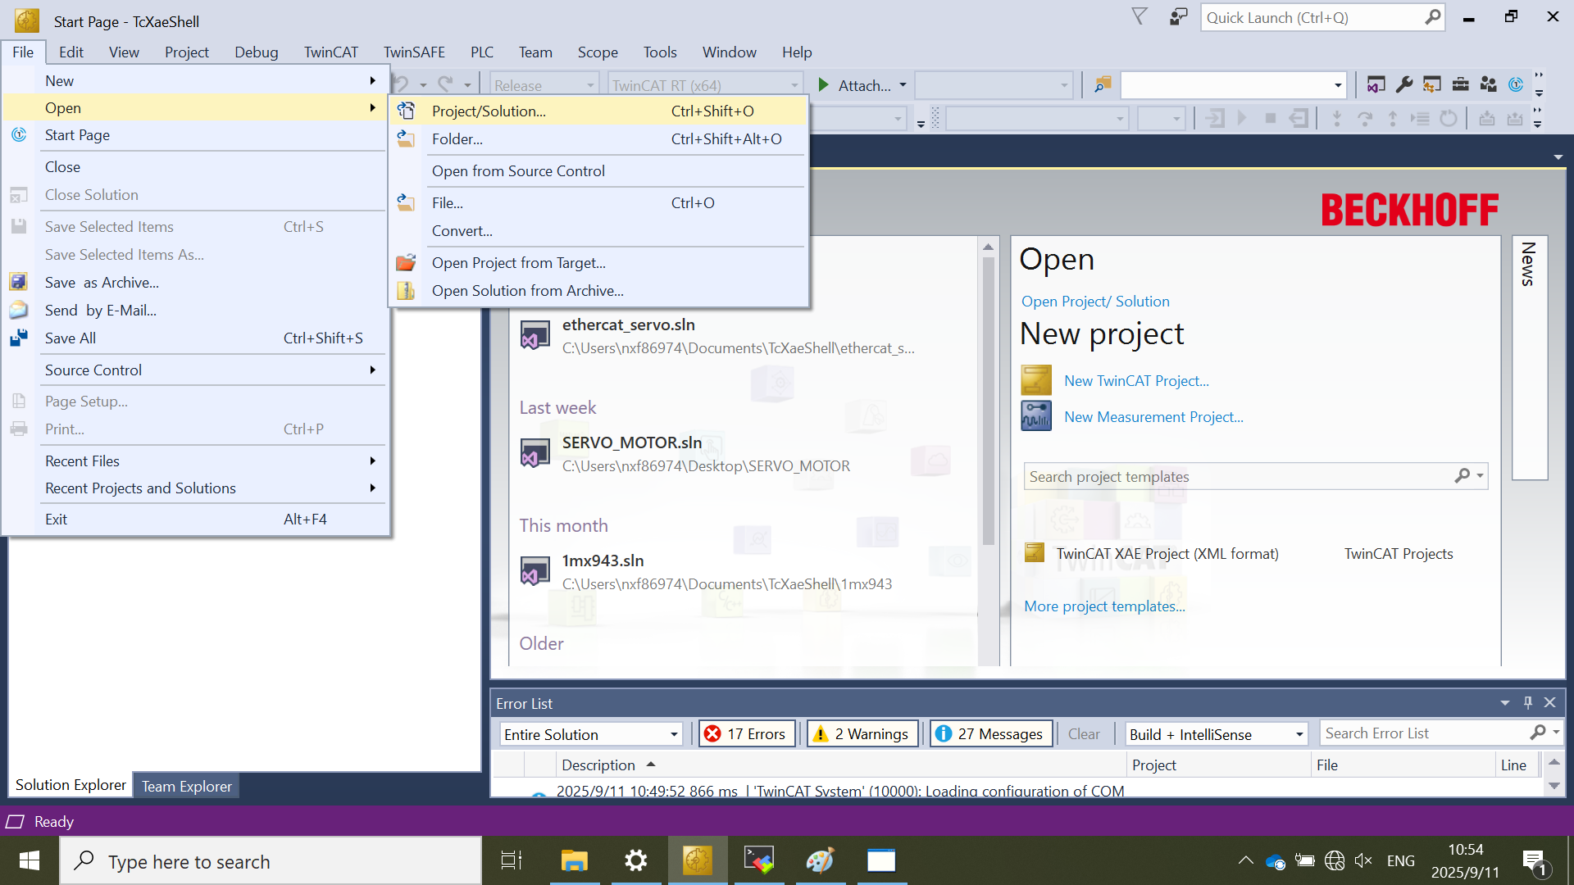This screenshot has width=1574, height=885.
Task: Click the Search project templates field
Action: click(1238, 477)
